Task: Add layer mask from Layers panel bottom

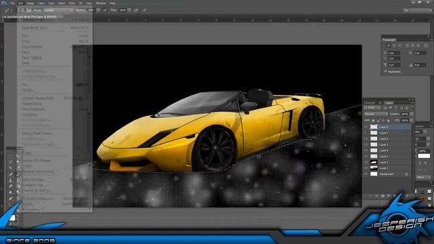Action: 382,196
